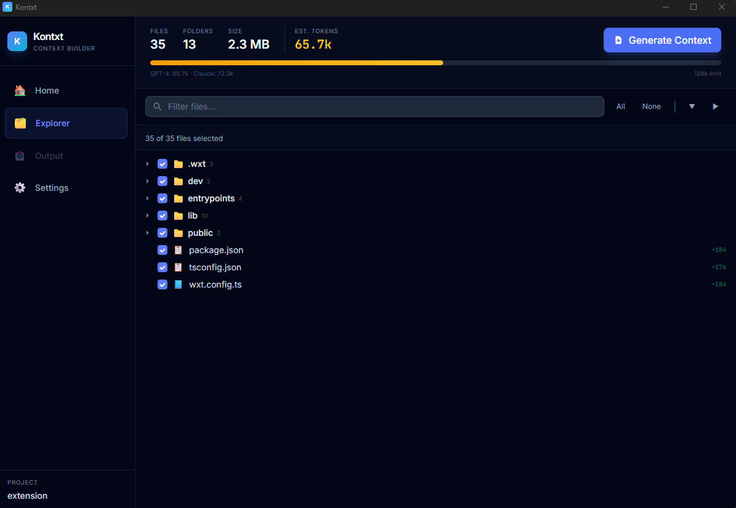Toggle the entrypoints folder checkbox
Viewport: 736px width, 508px height.
(162, 199)
